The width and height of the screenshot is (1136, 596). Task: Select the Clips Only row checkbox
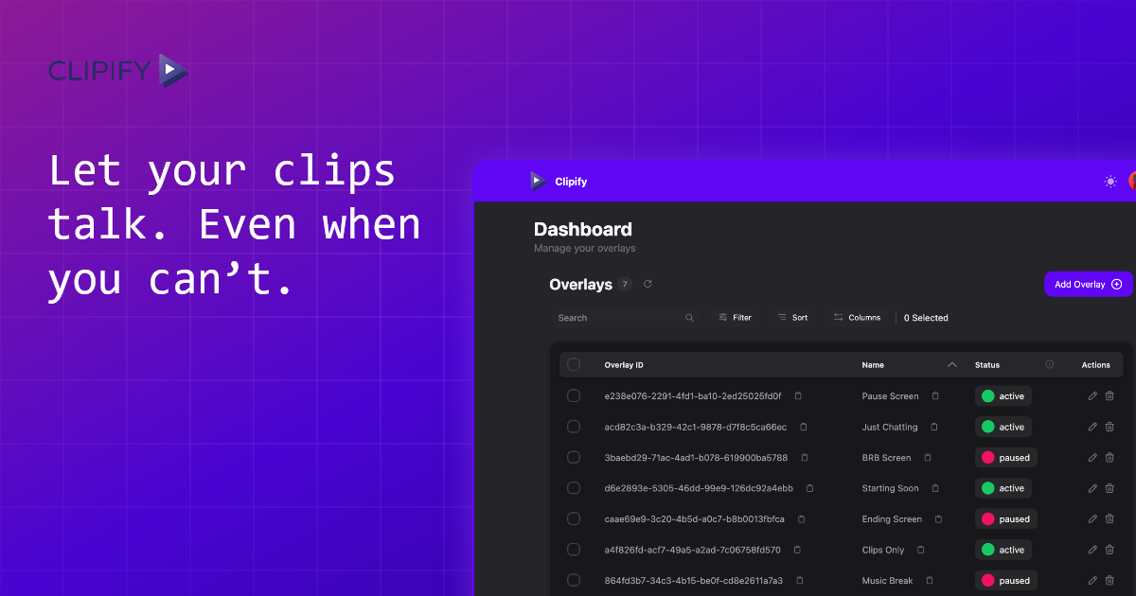coord(574,550)
